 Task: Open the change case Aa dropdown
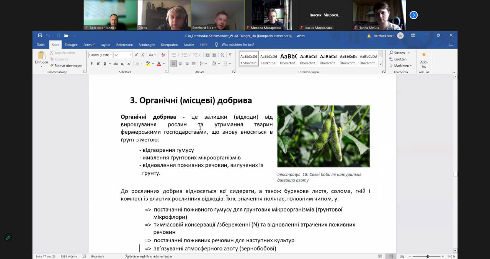[x=152, y=55]
